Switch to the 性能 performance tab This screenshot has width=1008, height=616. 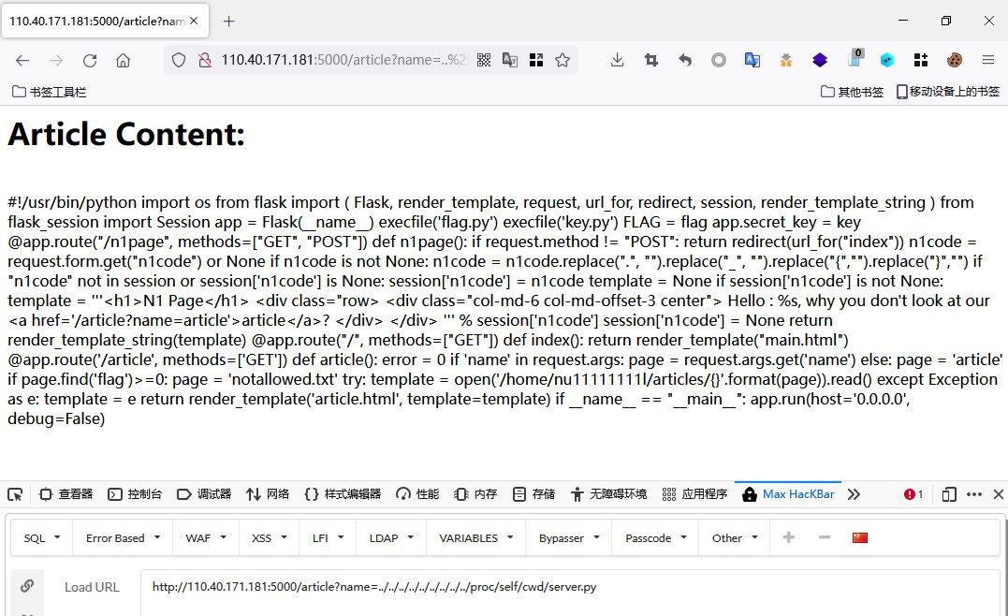pos(417,494)
